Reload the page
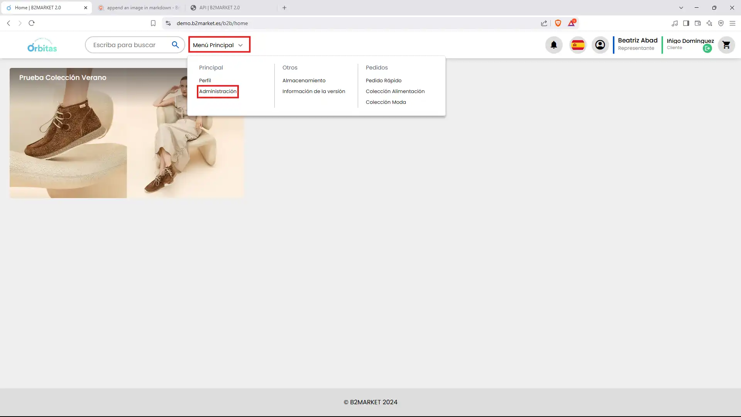Image resolution: width=741 pixels, height=417 pixels. point(32,23)
